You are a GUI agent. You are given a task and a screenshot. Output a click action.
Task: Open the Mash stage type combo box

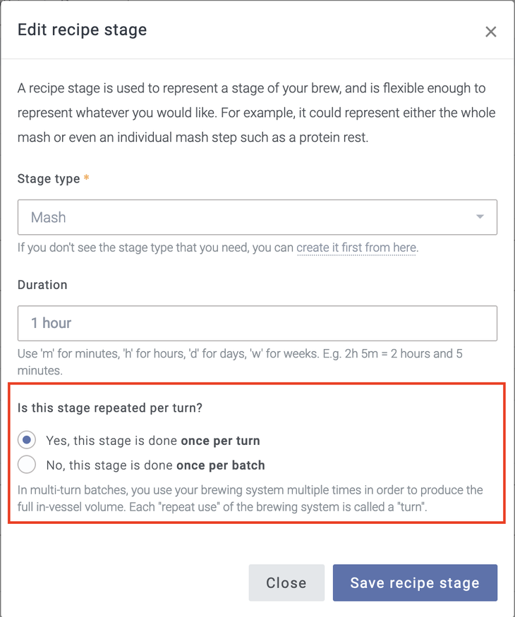click(x=240, y=217)
